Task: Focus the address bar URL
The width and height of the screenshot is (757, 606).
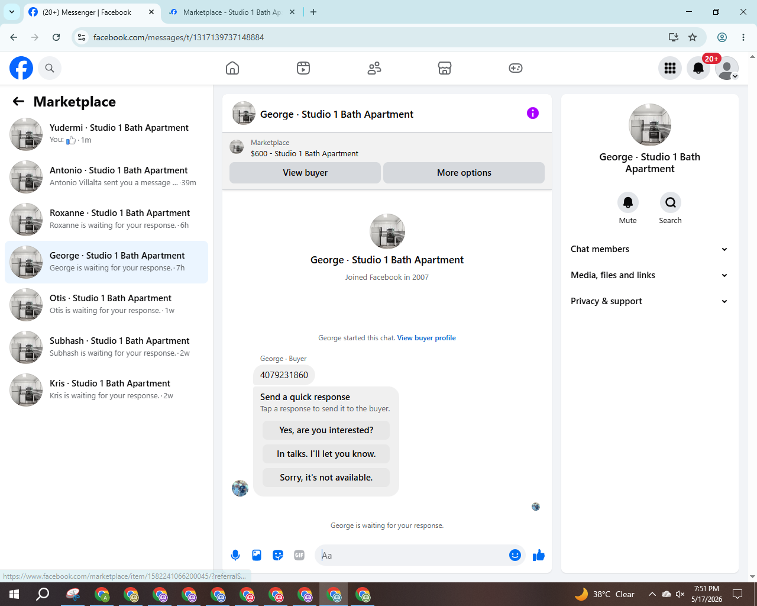Action: 179,37
